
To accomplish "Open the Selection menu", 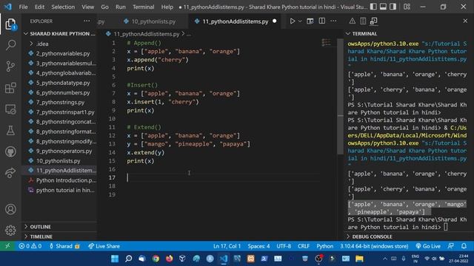I will [x=63, y=7].
